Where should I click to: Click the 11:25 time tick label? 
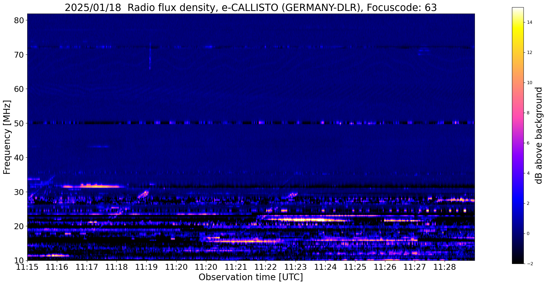click(x=355, y=267)
